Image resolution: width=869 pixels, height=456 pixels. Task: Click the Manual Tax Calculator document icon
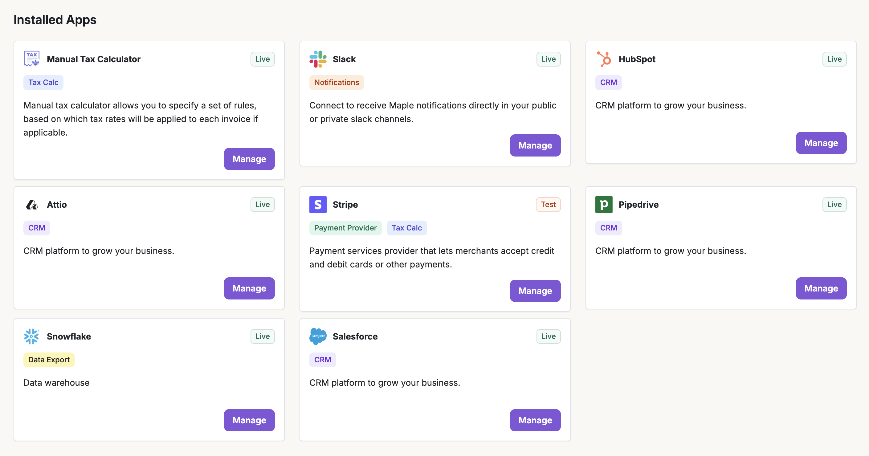pyautogui.click(x=32, y=59)
